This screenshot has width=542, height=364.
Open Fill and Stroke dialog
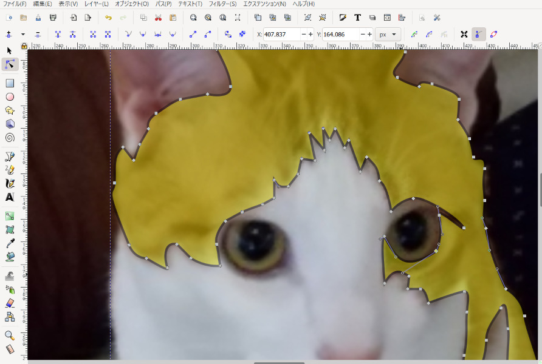click(x=343, y=18)
